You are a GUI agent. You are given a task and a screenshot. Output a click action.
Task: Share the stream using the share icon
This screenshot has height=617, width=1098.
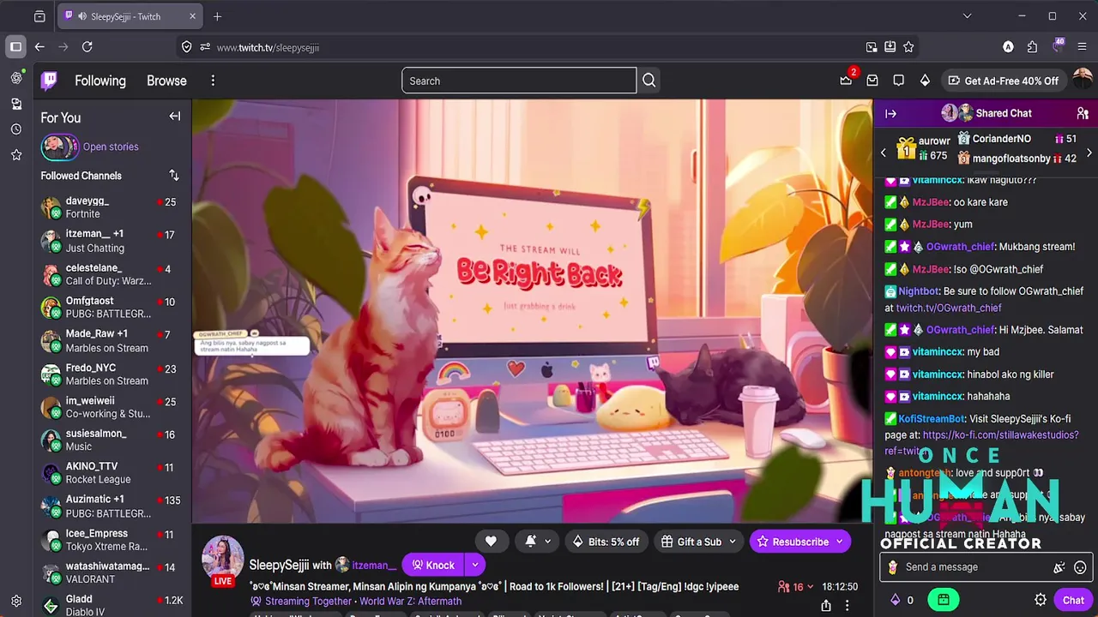[x=825, y=606]
